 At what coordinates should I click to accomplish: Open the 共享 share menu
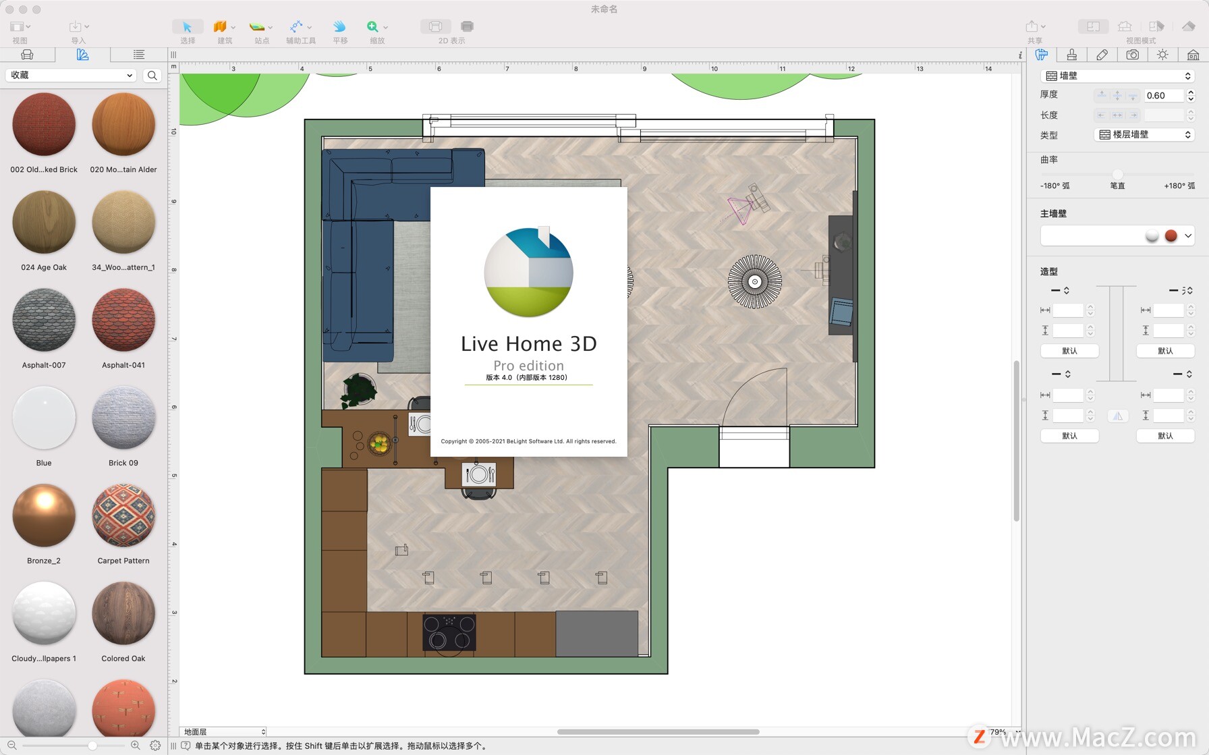coord(1035,27)
